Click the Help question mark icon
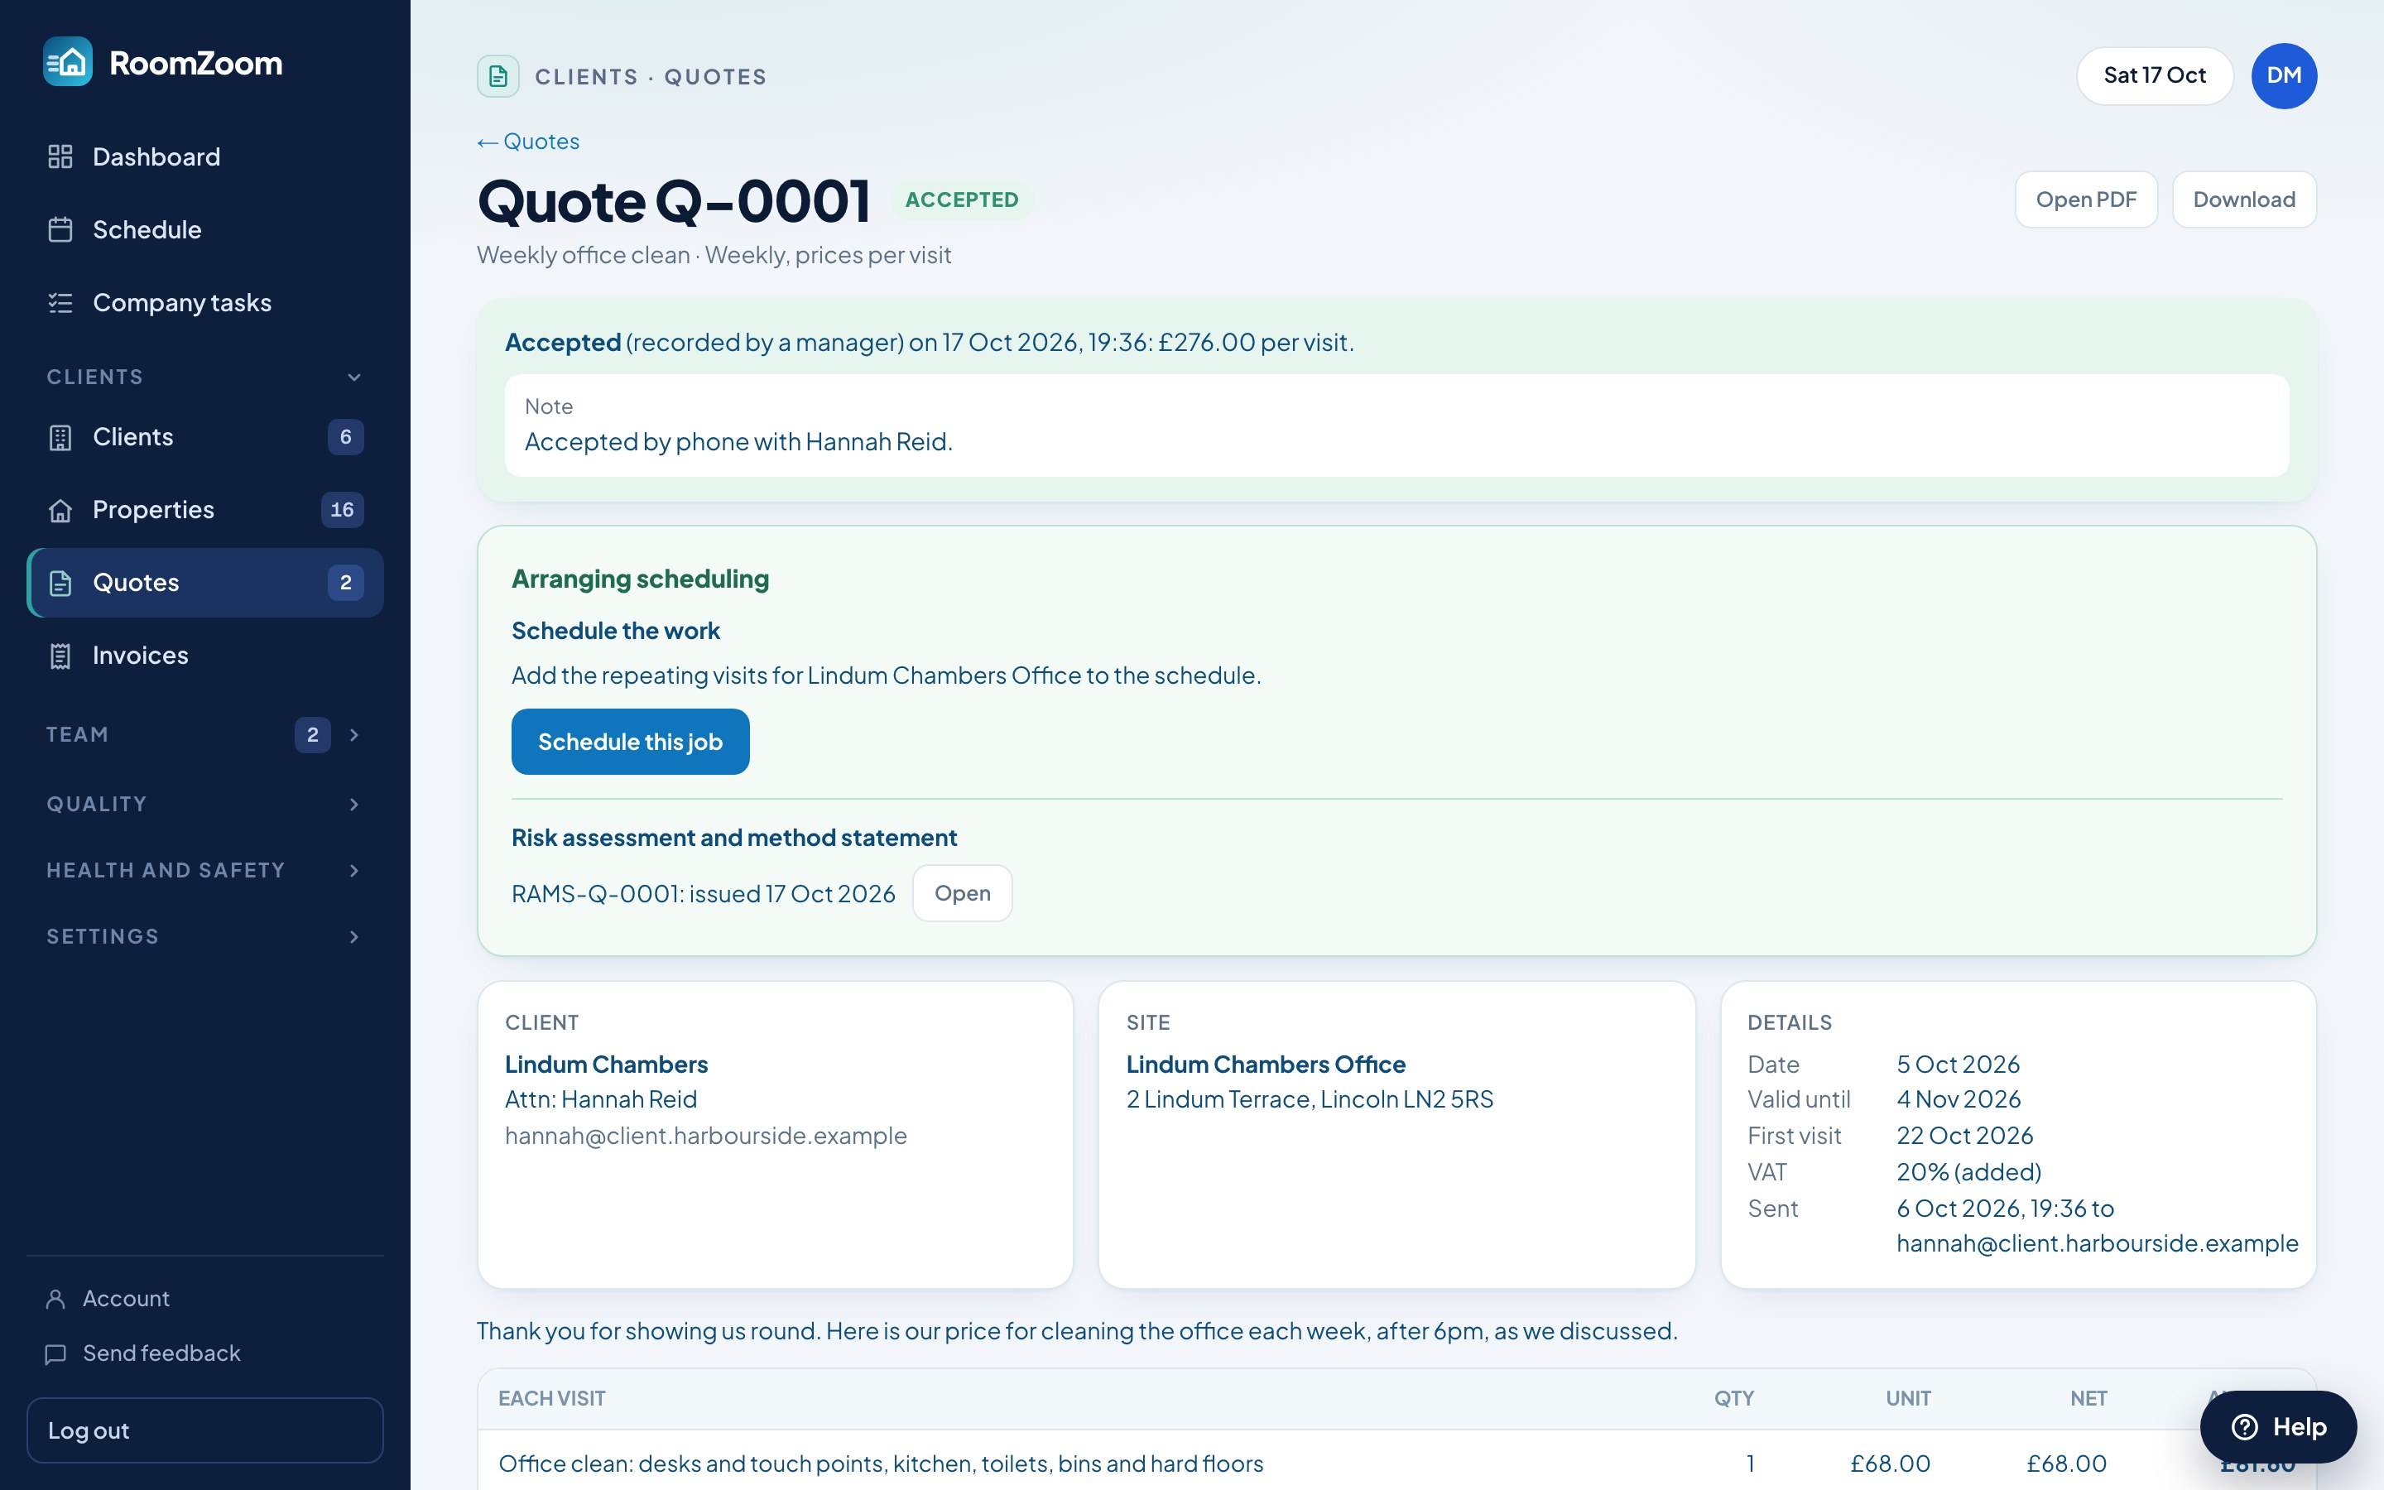Image resolution: width=2384 pixels, height=1490 pixels. pos(2244,1426)
